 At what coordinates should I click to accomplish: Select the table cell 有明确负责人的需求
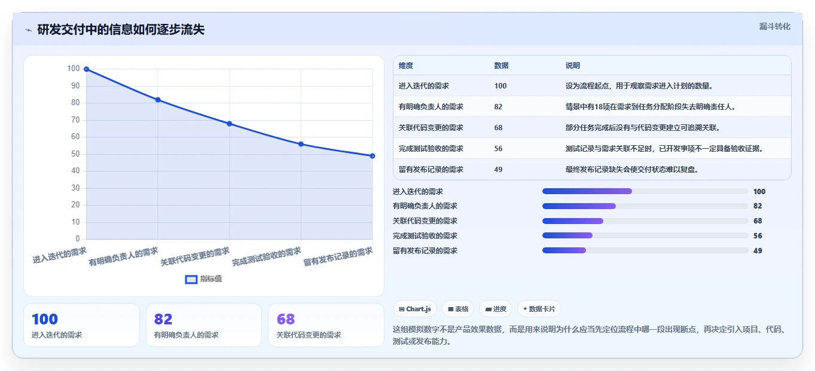click(x=431, y=107)
